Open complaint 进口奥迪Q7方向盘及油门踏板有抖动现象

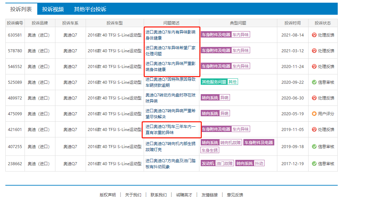point(171,163)
